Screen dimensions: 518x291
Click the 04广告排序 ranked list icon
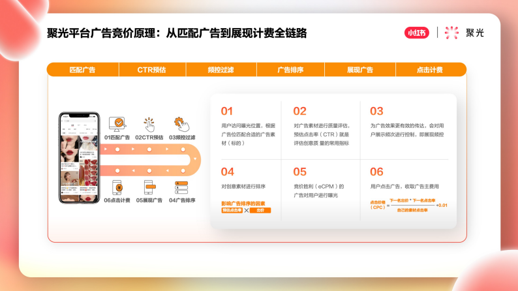181,188
